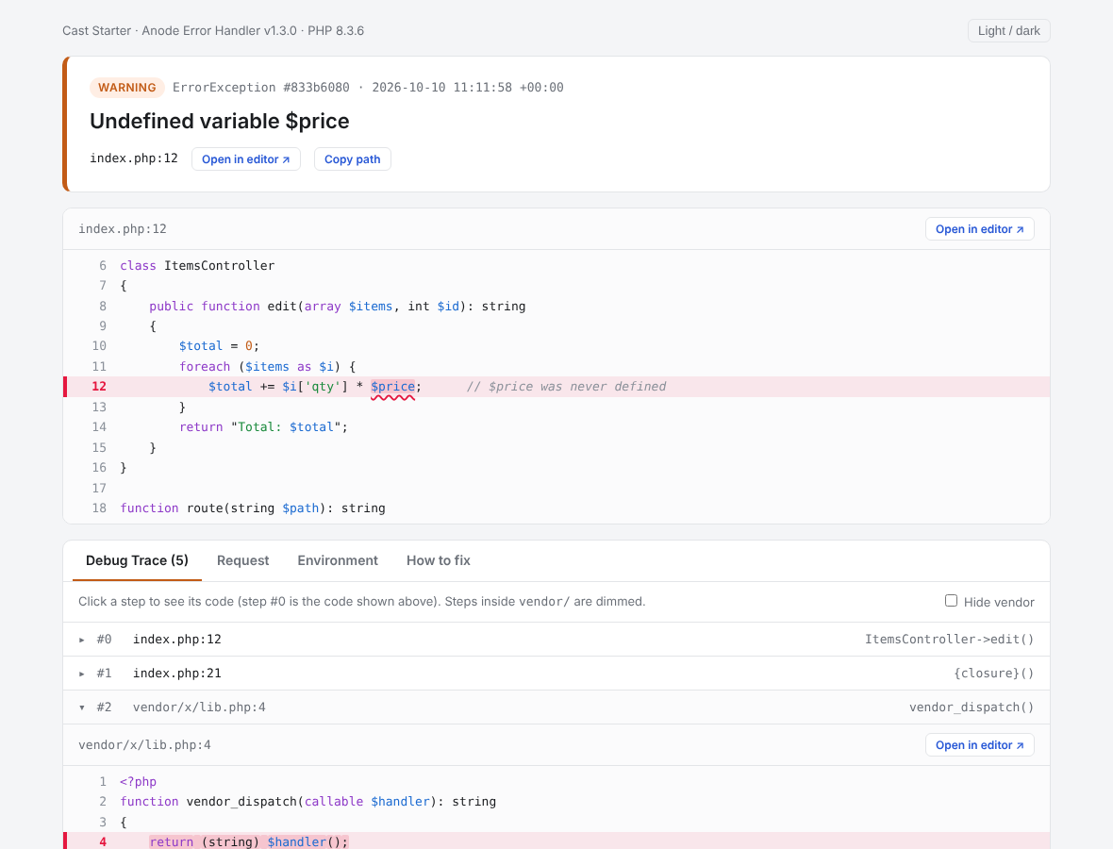Switch to the Debug Trace (5) tab
The width and height of the screenshot is (1113, 849).
coord(137,560)
